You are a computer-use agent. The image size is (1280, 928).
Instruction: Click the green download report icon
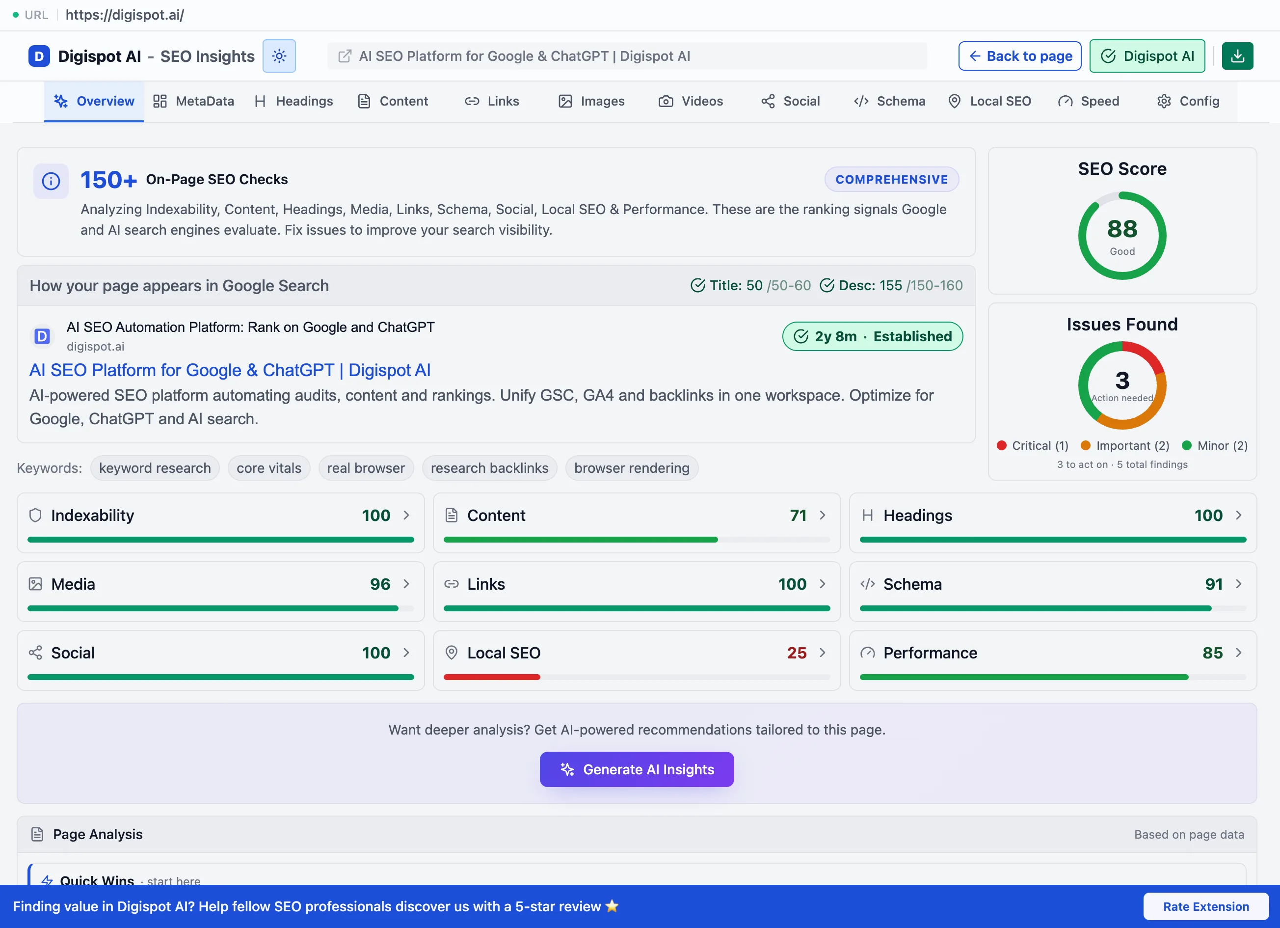tap(1237, 56)
